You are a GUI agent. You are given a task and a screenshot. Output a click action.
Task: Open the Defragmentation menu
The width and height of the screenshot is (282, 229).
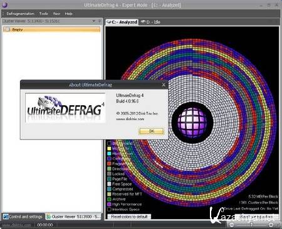20,14
